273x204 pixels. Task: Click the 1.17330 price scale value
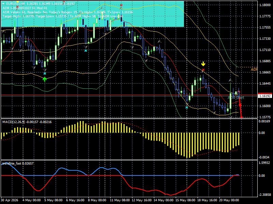[x=265, y=39]
